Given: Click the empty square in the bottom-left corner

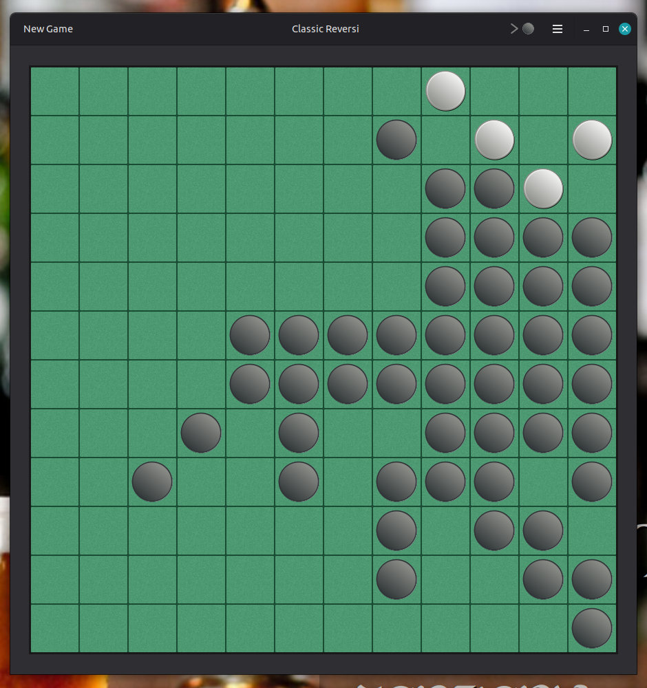Looking at the screenshot, I should 54,627.
